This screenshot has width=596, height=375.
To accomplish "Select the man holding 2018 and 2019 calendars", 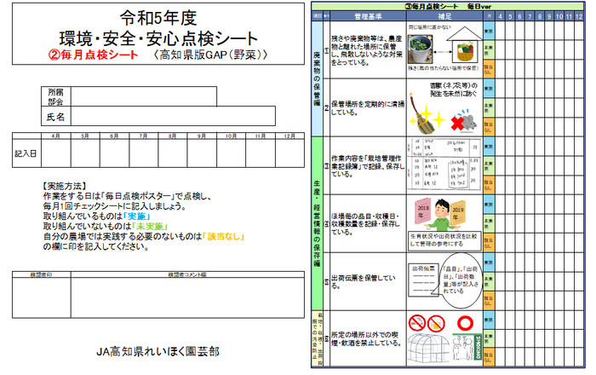I will (x=441, y=215).
